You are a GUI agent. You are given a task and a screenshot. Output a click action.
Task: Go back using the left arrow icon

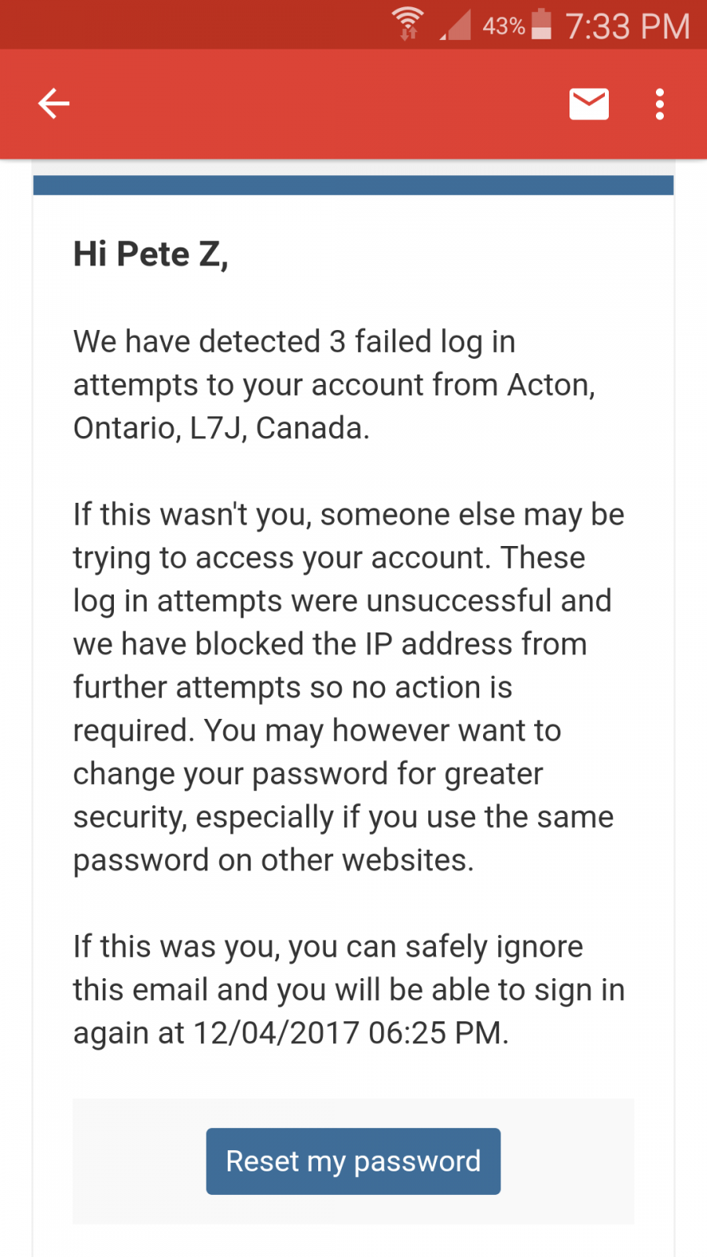click(54, 104)
